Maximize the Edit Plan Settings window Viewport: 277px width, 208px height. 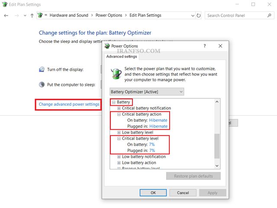click(253, 4)
